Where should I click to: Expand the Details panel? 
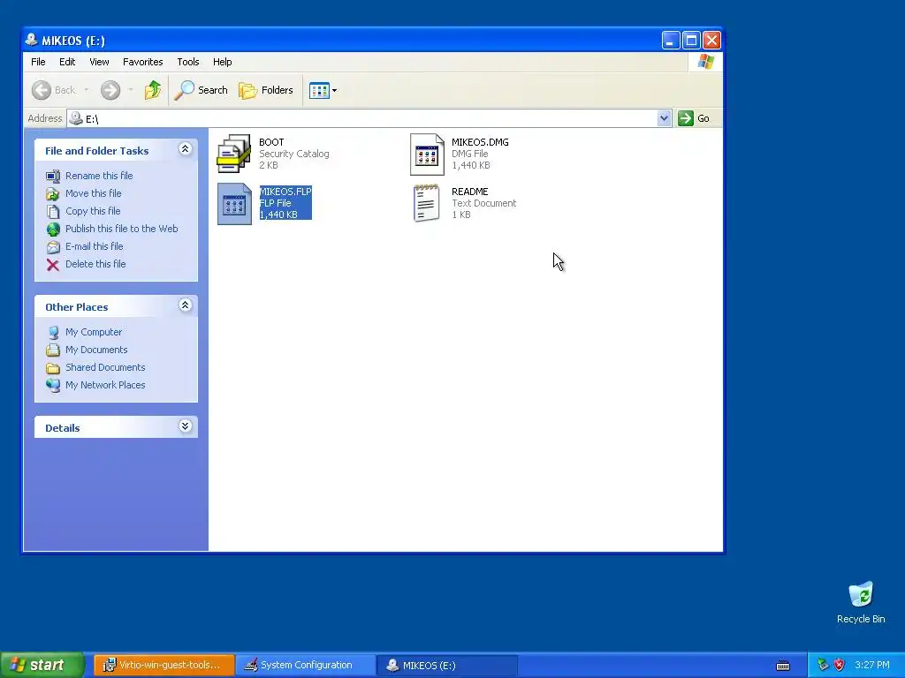[185, 426]
